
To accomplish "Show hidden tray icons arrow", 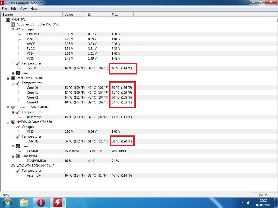I will (242, 203).
